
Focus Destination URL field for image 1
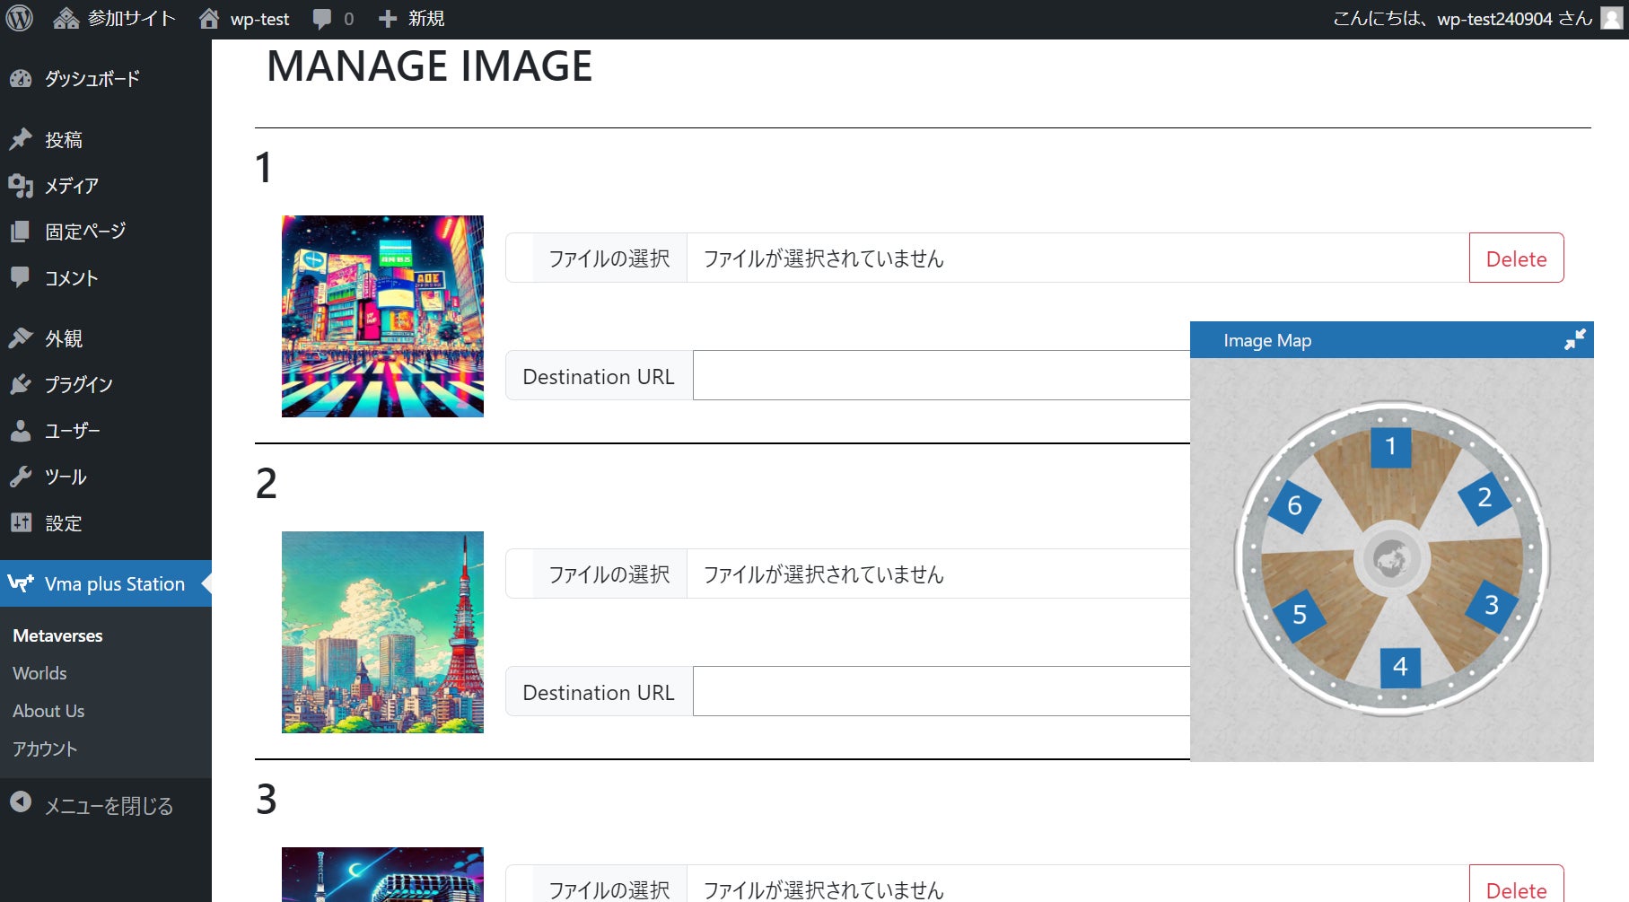point(941,375)
